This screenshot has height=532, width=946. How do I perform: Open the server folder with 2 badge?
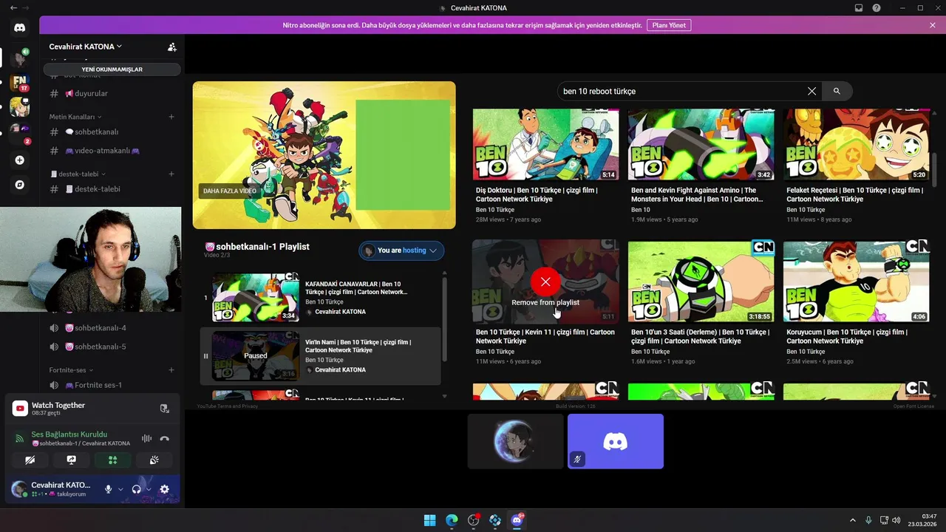click(20, 132)
